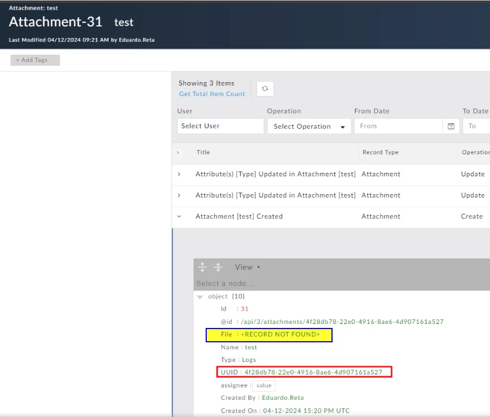Click the From date input field
Viewport: 490px width, 417px height.
pyautogui.click(x=399, y=126)
